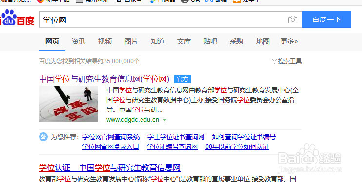The width and height of the screenshot is (362, 182).
Task: Click the Firefox icon bookmark in bookmarks bar
Action: point(40,1)
